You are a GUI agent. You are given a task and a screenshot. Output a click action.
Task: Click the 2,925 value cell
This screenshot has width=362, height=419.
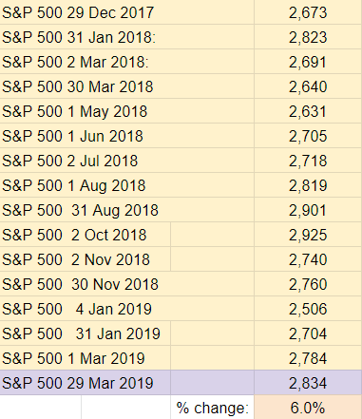tap(308, 235)
